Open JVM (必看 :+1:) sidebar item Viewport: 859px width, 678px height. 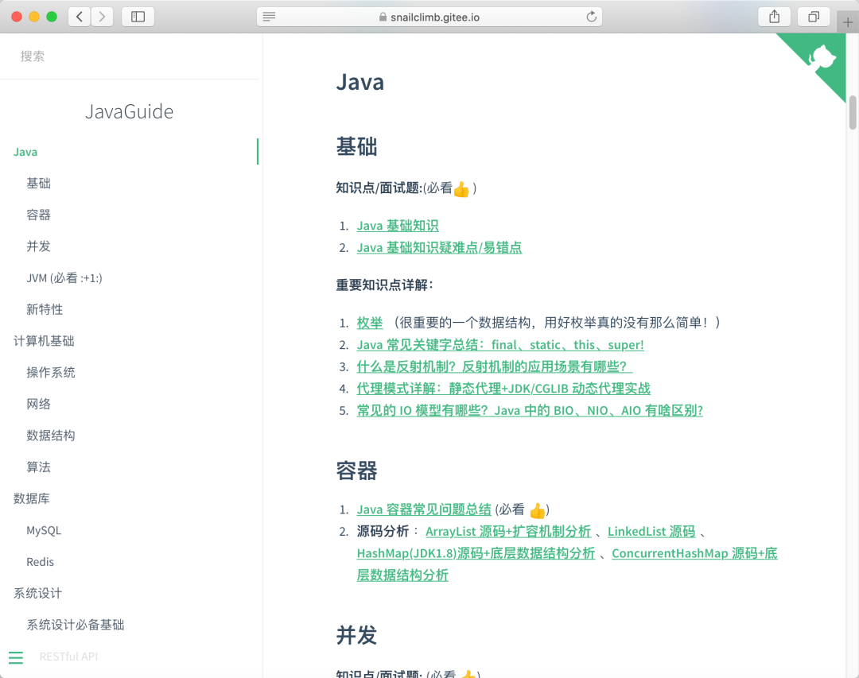(x=64, y=278)
